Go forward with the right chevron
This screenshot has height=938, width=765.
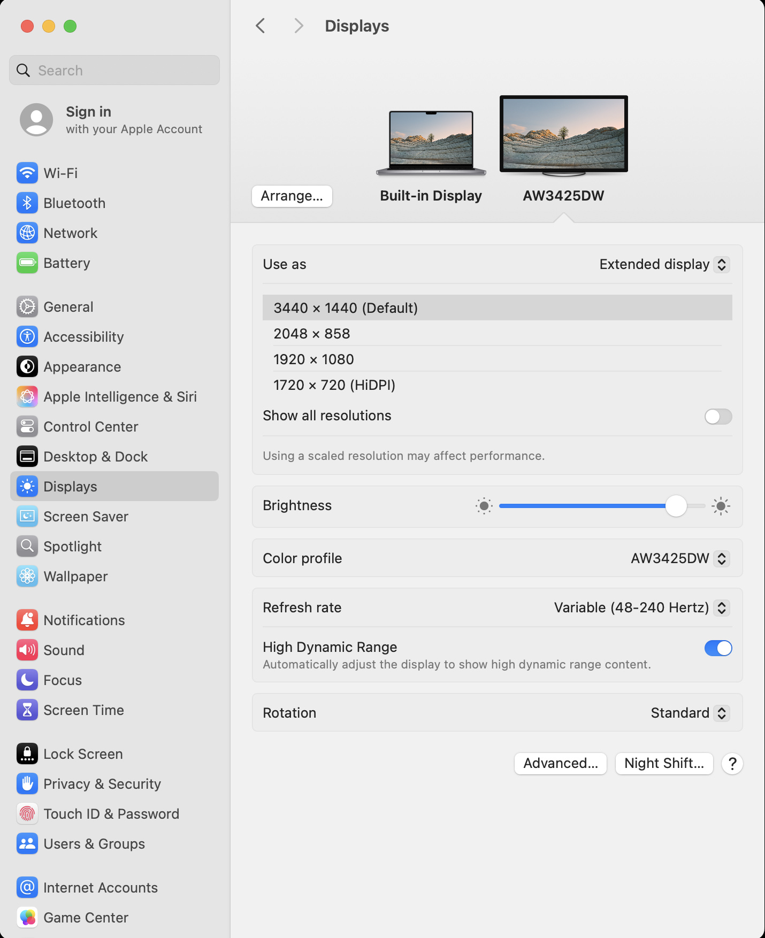(x=299, y=26)
